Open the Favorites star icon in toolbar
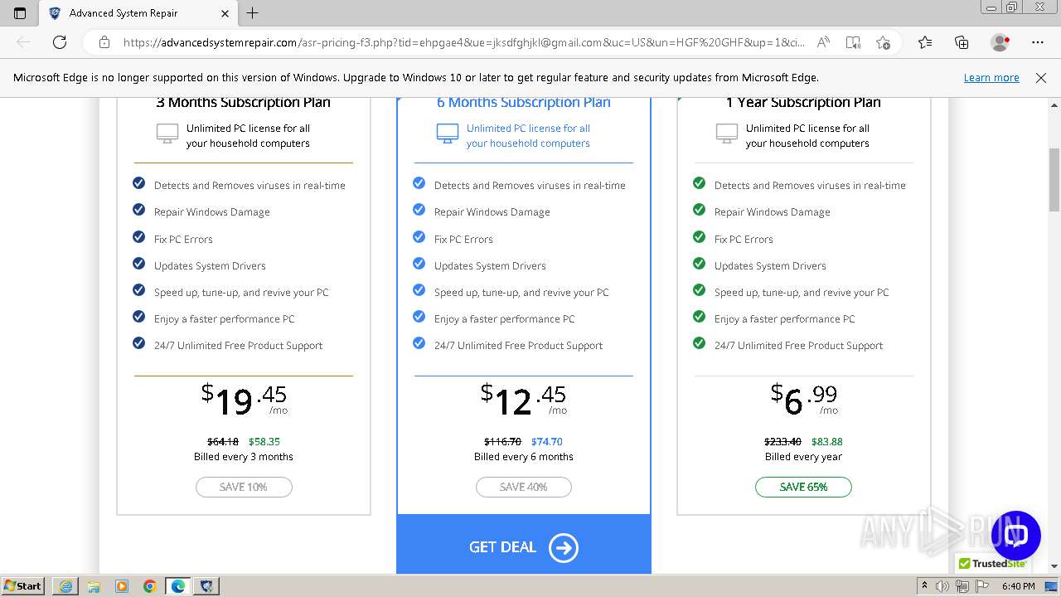 [x=925, y=42]
